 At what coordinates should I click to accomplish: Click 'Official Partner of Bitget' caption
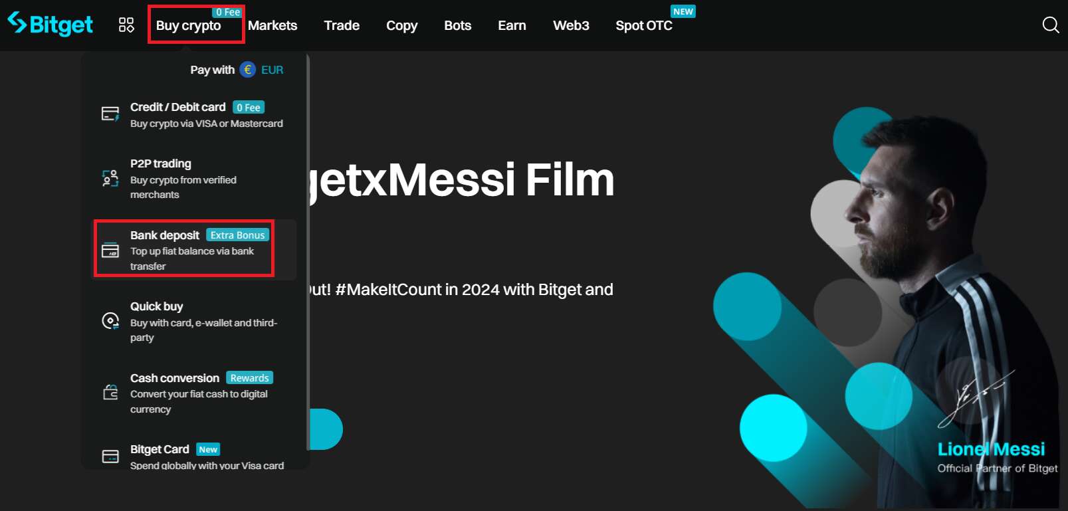(x=997, y=468)
